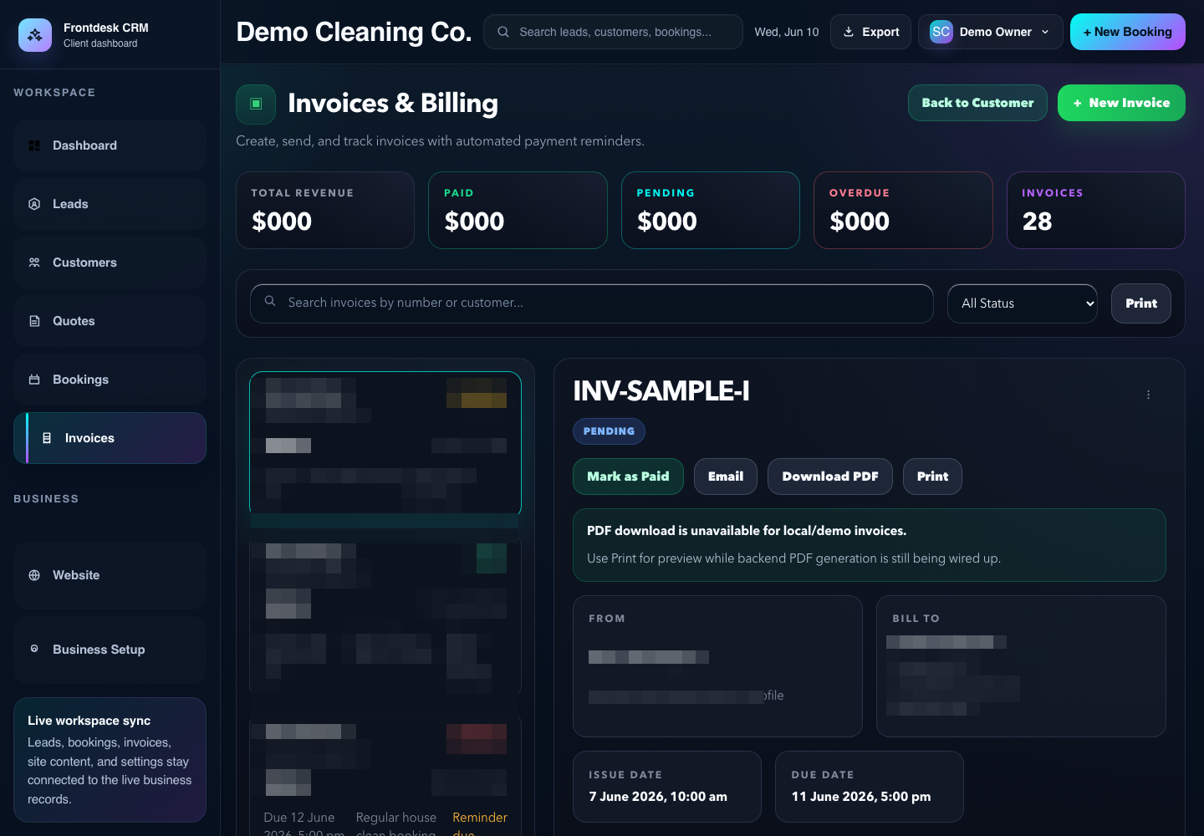This screenshot has width=1204, height=836.
Task: Click the SC avatar badge
Action: tap(941, 32)
